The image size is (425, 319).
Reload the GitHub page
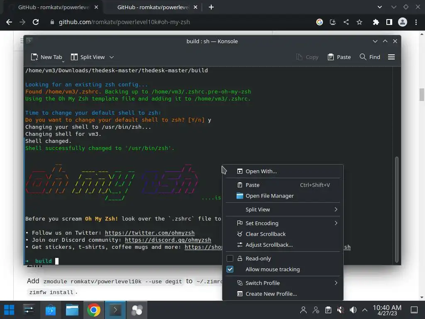[x=36, y=22]
